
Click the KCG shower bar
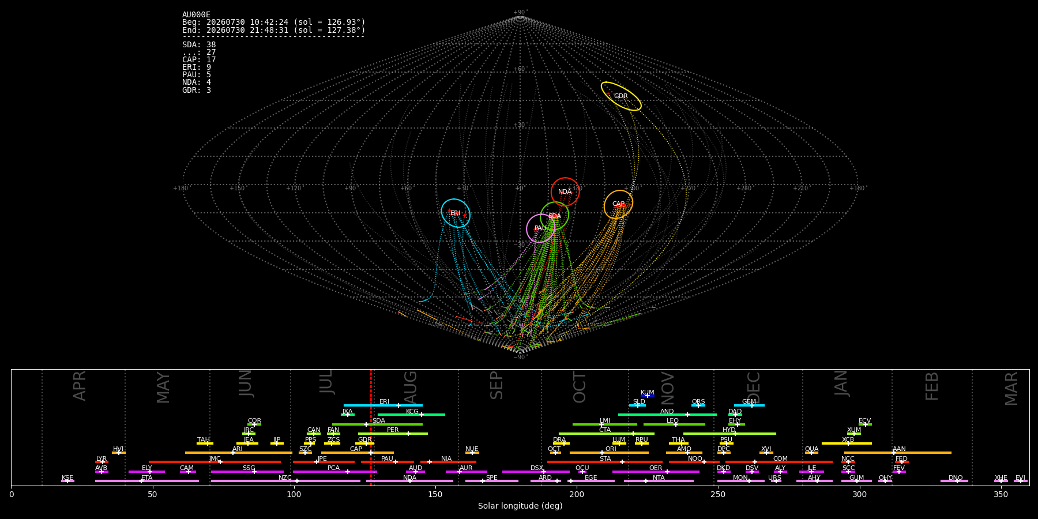coord(411,415)
